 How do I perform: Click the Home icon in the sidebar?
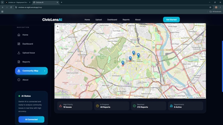point(19,35)
